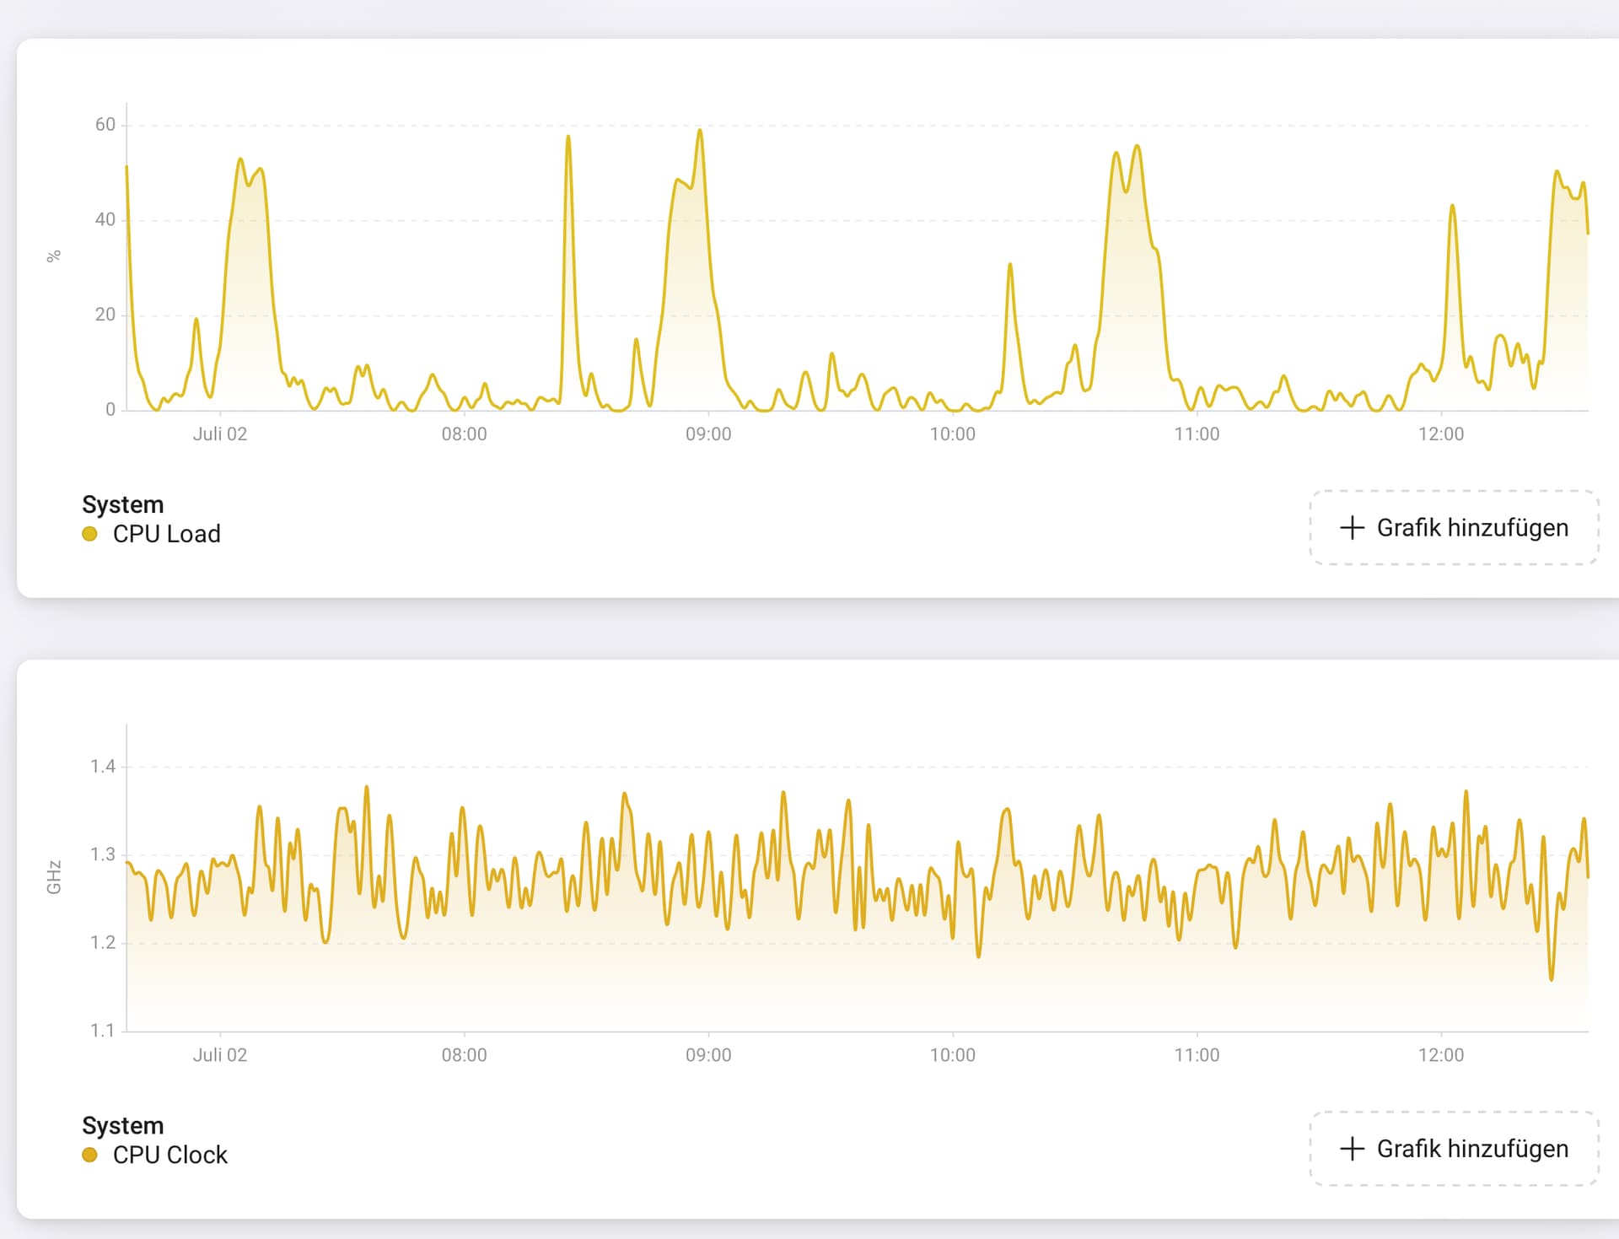
Task: Toggle the CPU Load series label
Action: 166,534
